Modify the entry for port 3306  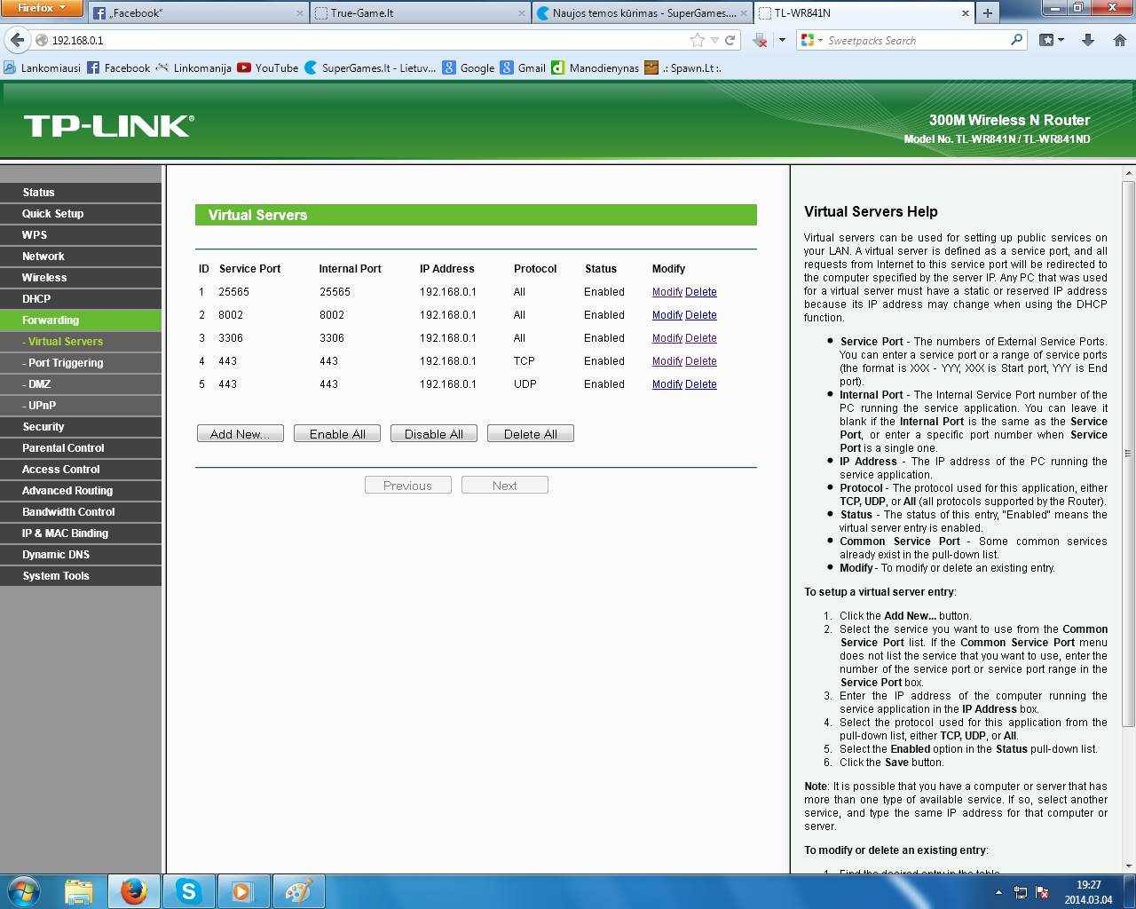point(667,338)
